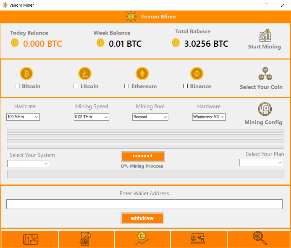
Task: Click the magnifying glass coin search icon
Action: 259,239
